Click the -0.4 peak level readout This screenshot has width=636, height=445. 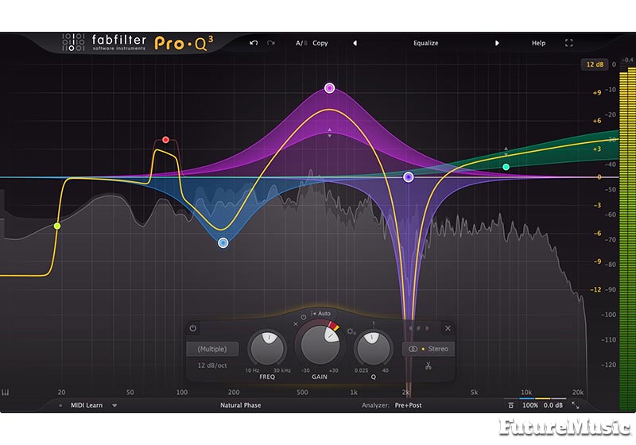click(627, 60)
